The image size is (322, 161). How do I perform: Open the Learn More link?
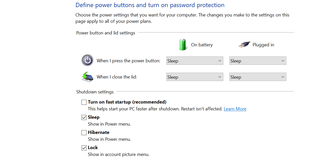pos(235,109)
